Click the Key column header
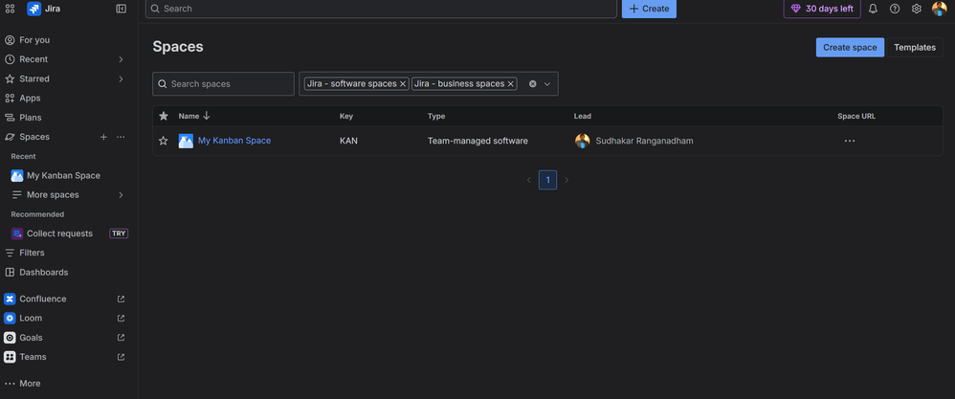955x399 pixels. pyautogui.click(x=346, y=116)
